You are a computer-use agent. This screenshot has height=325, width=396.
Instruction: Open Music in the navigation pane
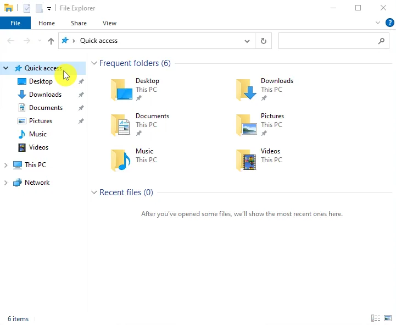point(38,134)
